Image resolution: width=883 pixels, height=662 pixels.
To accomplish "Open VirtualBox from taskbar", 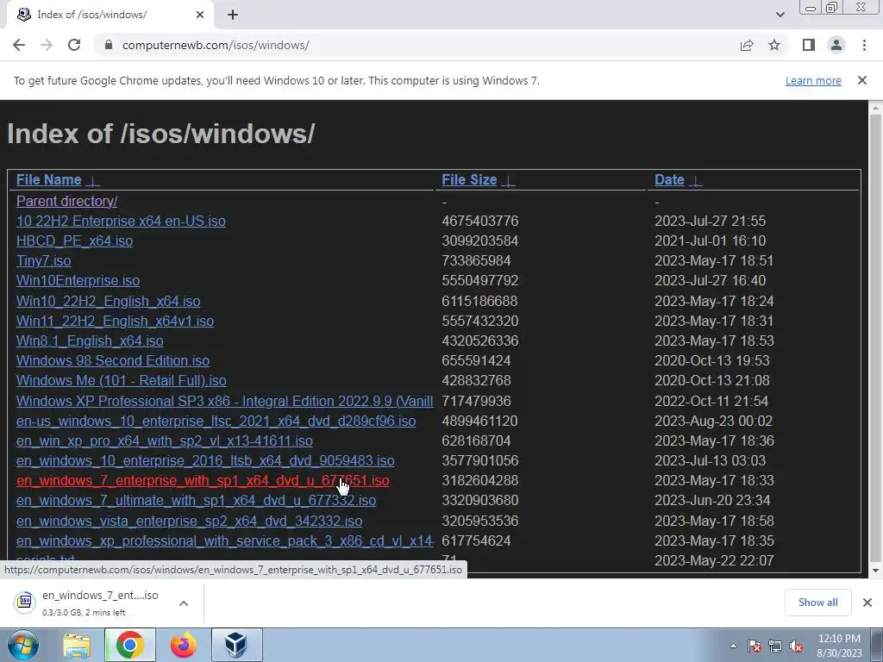I will [x=236, y=645].
